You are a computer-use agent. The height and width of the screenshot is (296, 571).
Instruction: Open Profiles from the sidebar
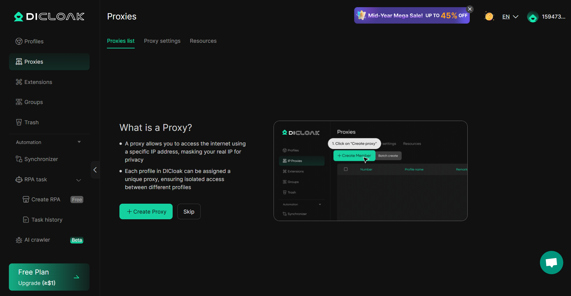click(30, 42)
